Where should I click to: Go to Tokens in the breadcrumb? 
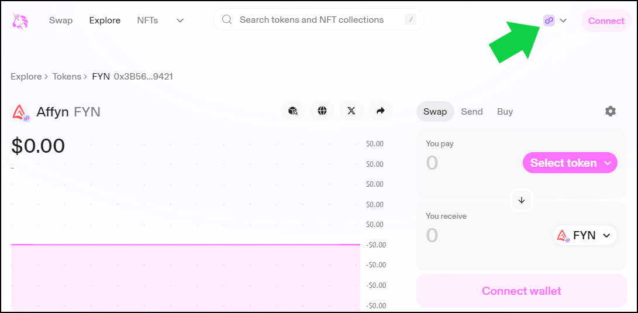point(67,77)
